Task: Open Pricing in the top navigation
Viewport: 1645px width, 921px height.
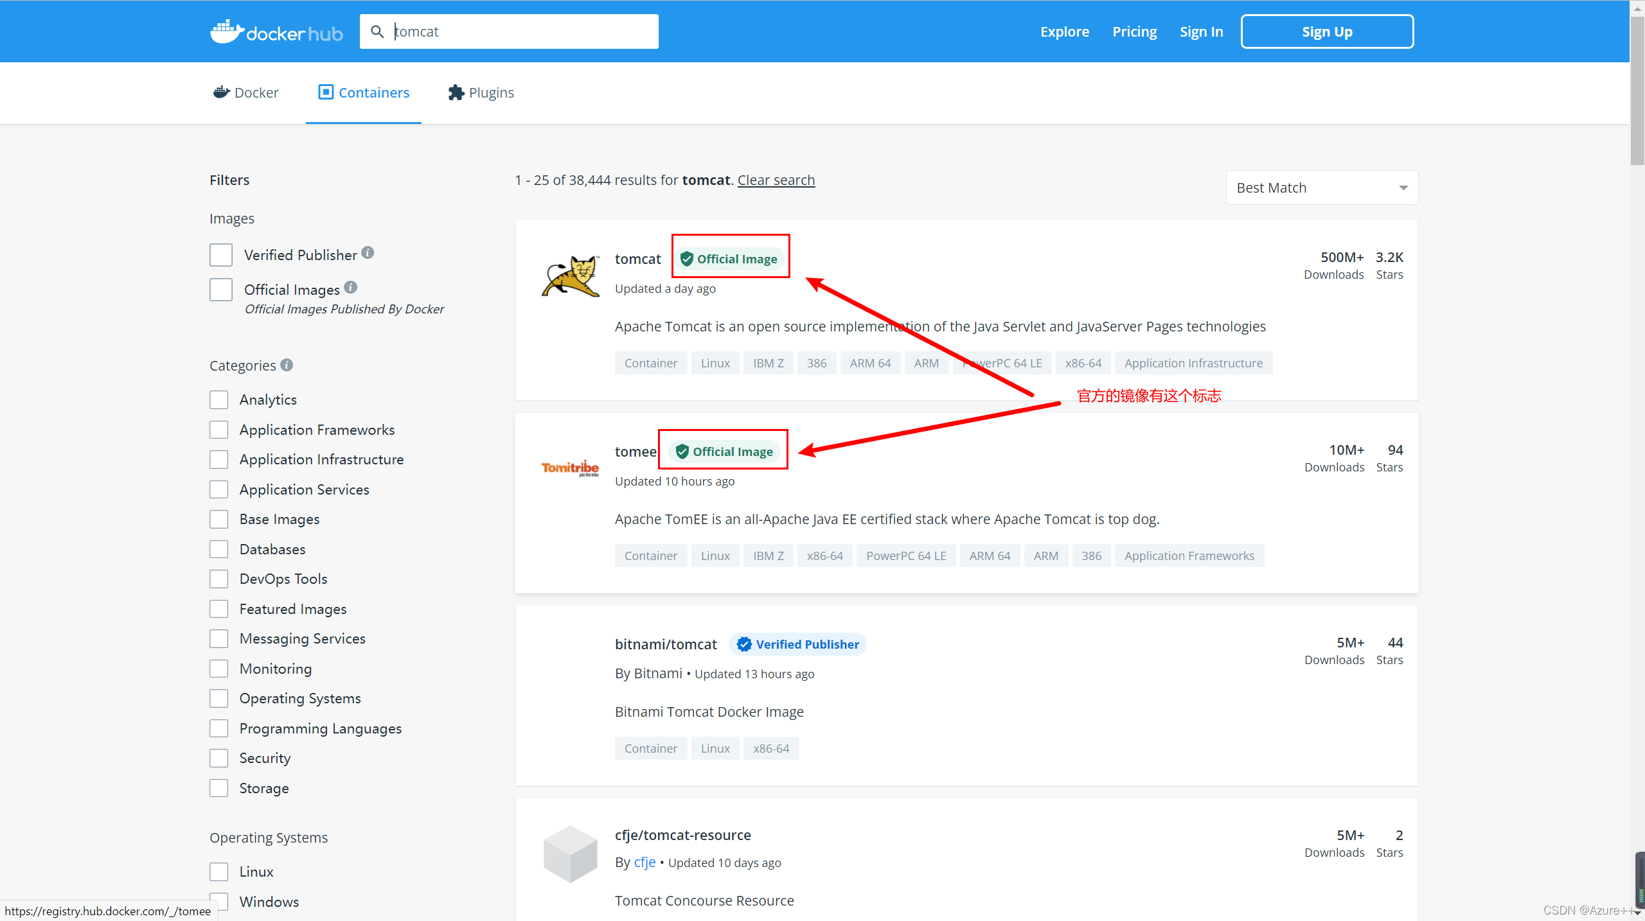Action: (1135, 31)
